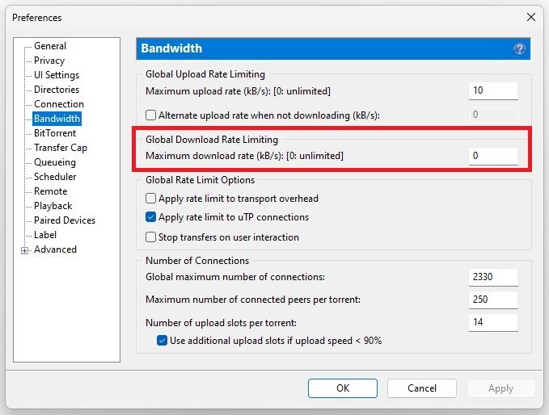549x415 pixels.
Task: Select Paired Devices in the tree
Action: point(65,220)
